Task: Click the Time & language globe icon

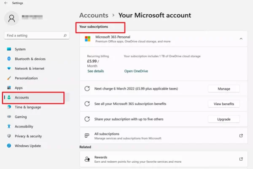Action: [x=9, y=107]
